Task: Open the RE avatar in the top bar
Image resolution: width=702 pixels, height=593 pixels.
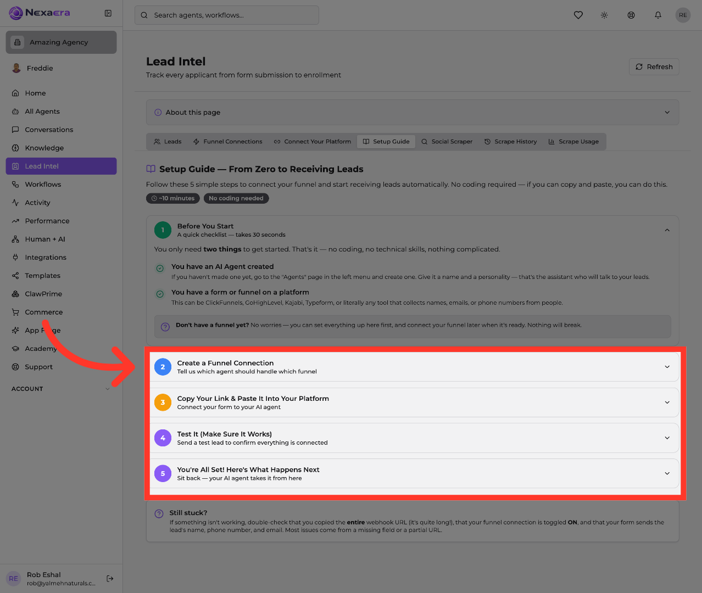Action: 683,15
